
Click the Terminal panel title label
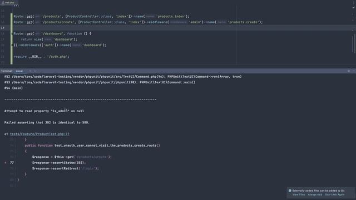(7, 71)
